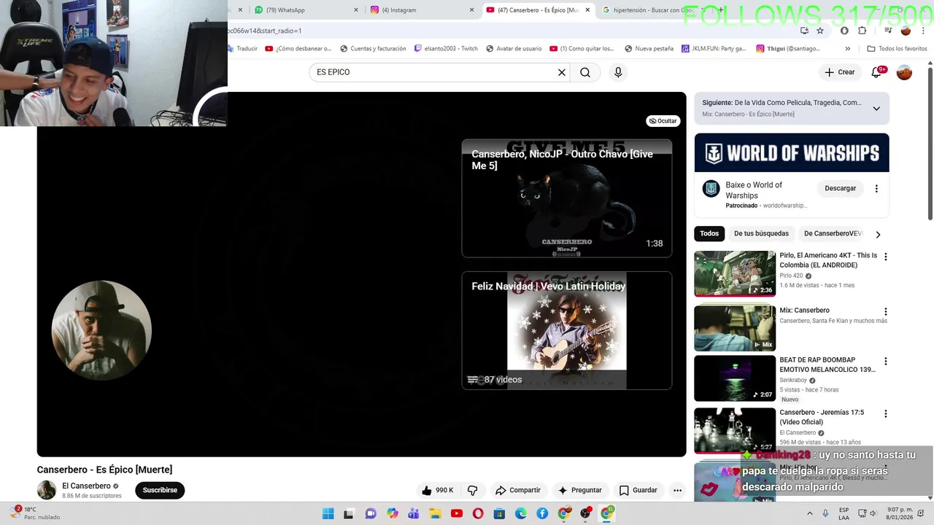This screenshot has height=525, width=934.
Task: Start voice search with the microphone
Action: [618, 72]
